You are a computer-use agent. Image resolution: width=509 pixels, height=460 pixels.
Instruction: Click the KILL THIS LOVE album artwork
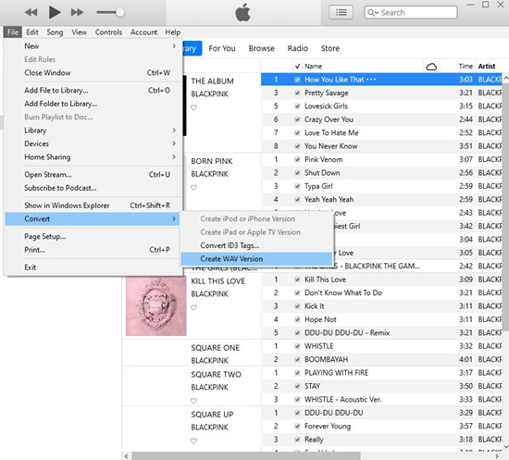(x=155, y=305)
